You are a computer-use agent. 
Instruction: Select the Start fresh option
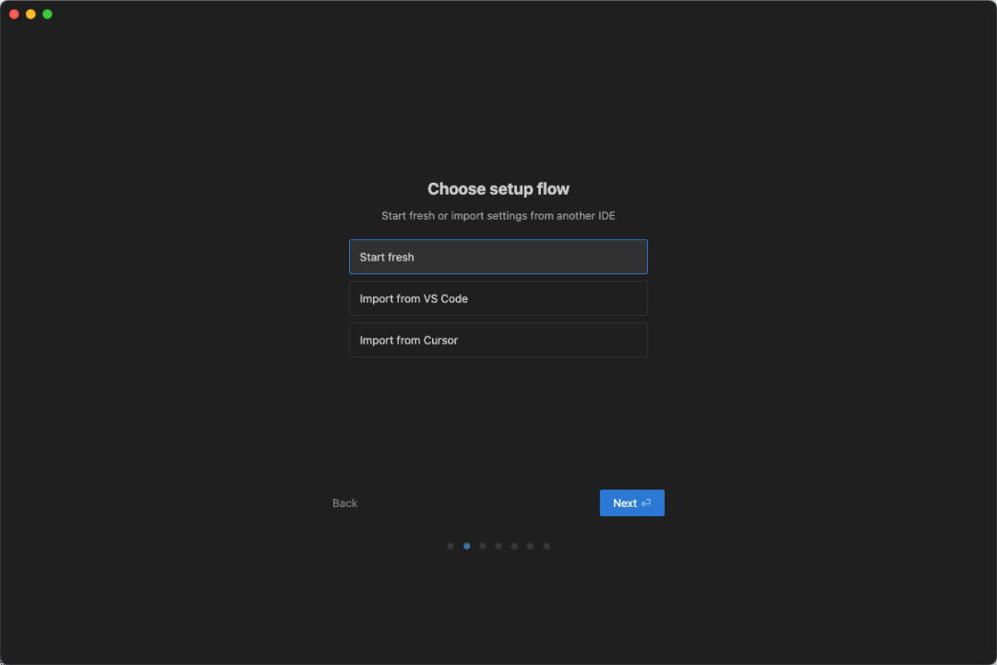click(x=498, y=257)
